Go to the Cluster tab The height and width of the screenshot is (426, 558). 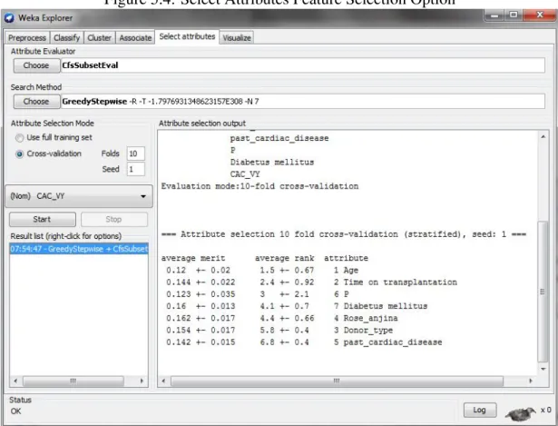pos(99,38)
